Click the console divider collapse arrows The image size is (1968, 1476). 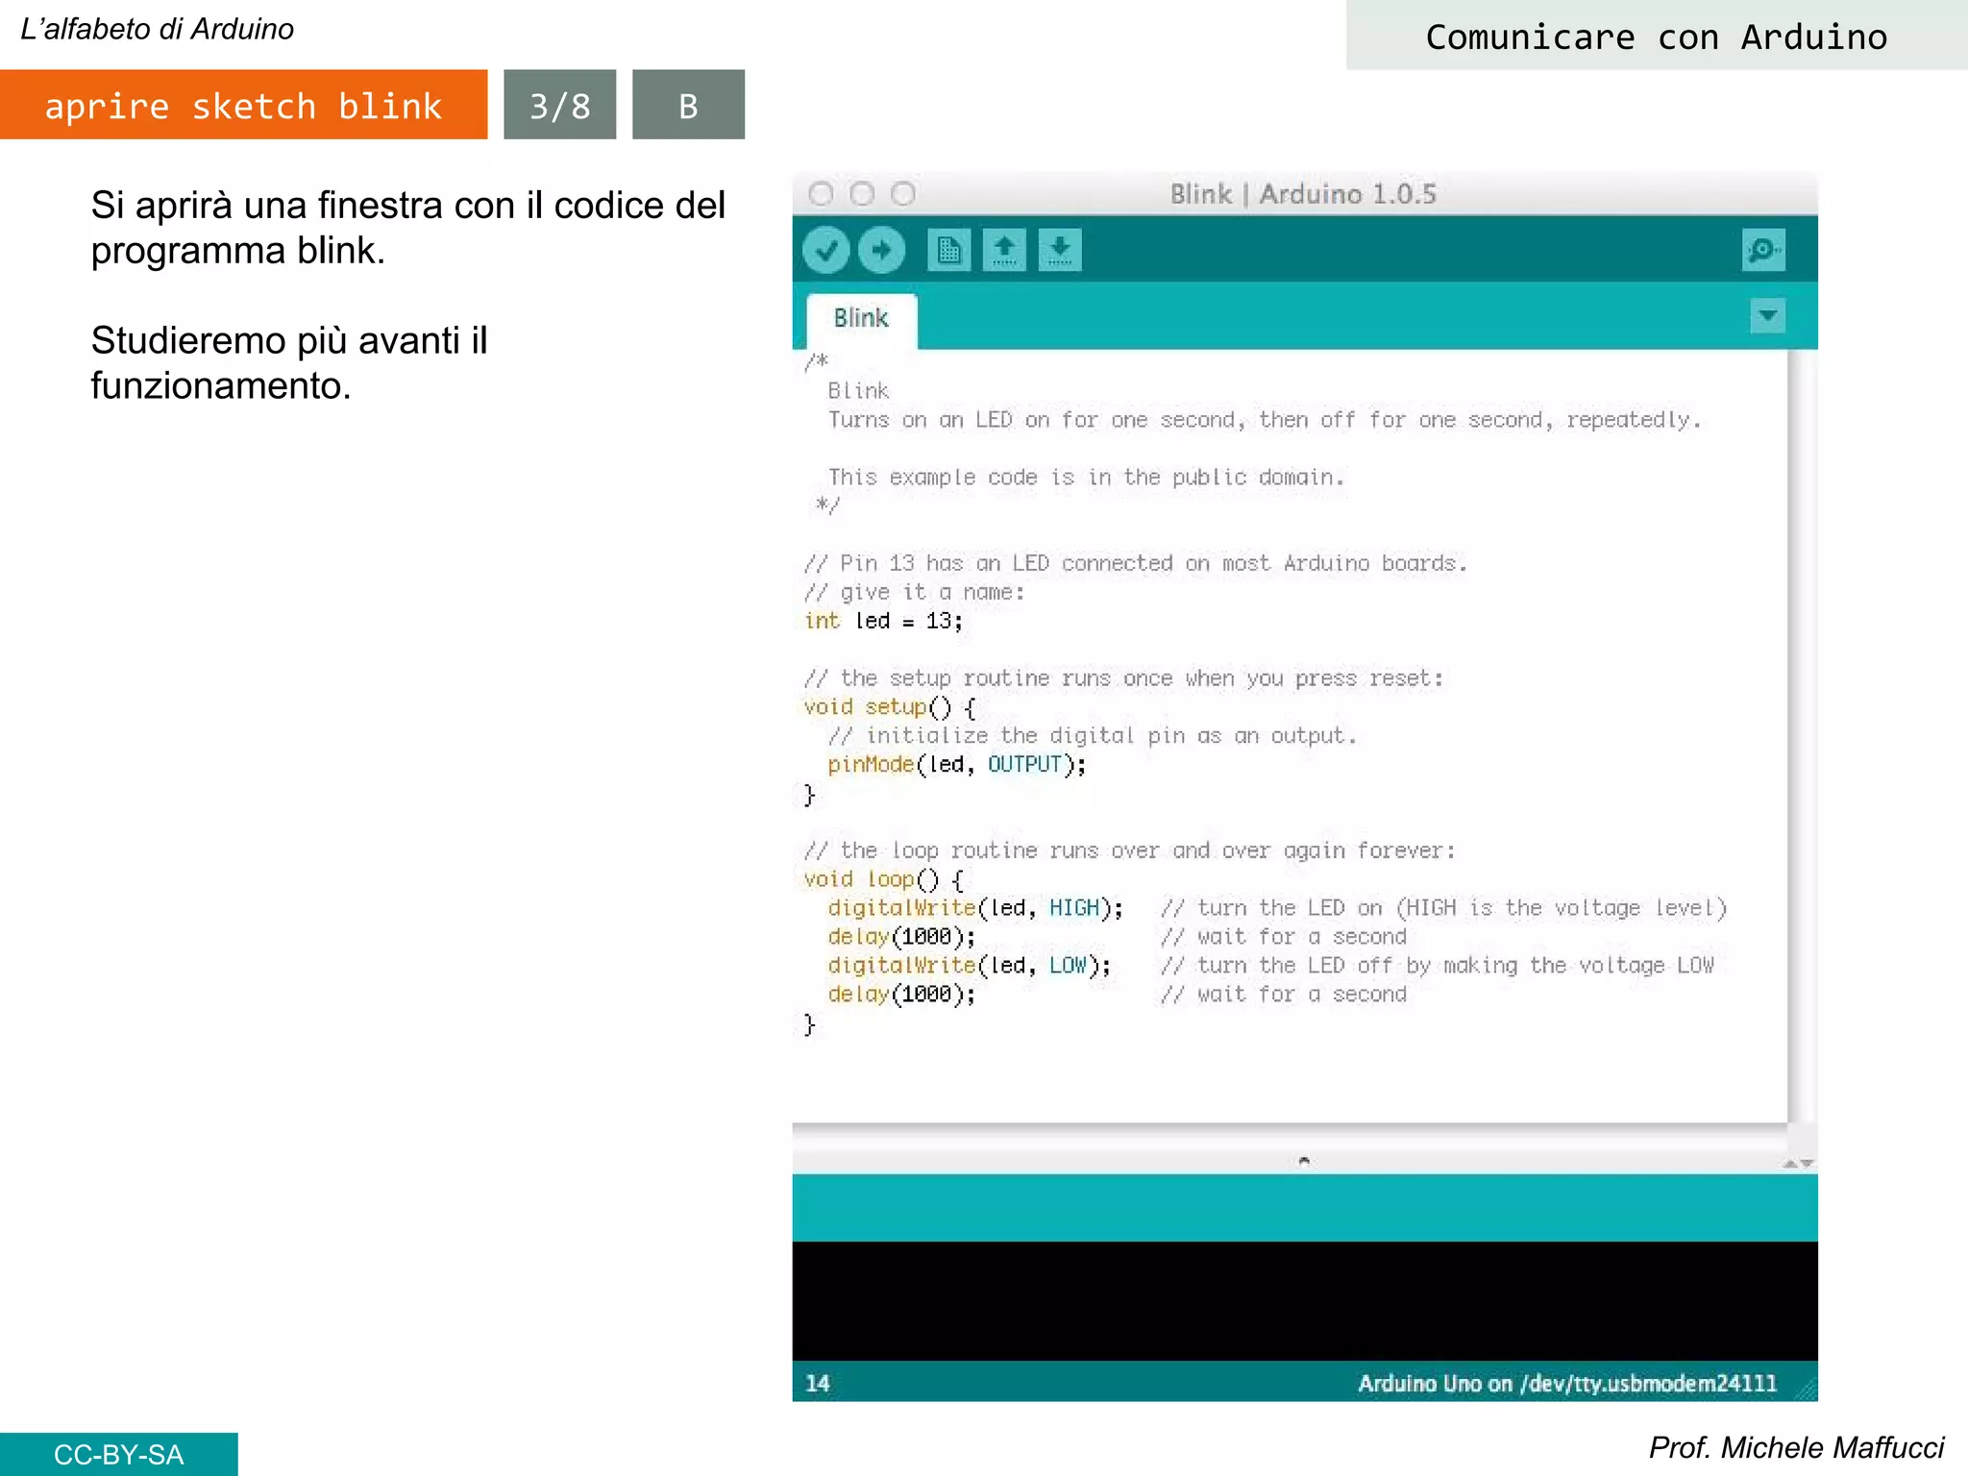1798,1164
